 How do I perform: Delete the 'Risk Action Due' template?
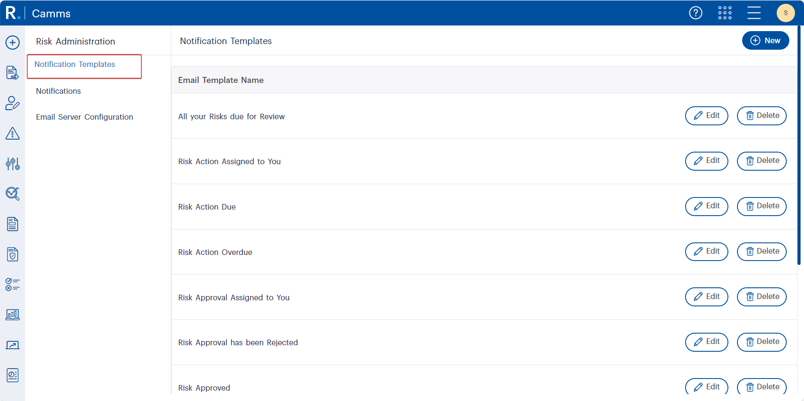pos(762,206)
